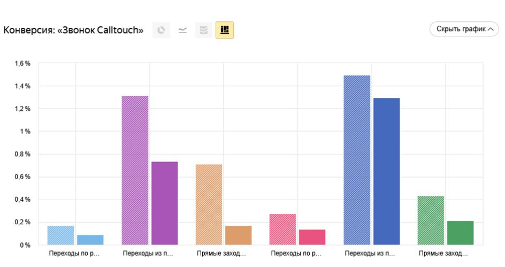Click the solid dark-blue bar
505x267 pixels.
click(x=387, y=171)
